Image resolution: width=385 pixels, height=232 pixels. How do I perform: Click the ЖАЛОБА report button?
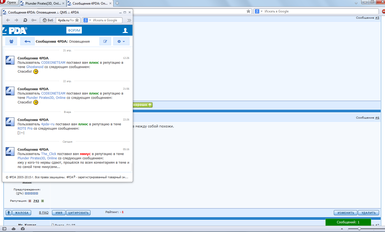pyautogui.click(x=22, y=213)
